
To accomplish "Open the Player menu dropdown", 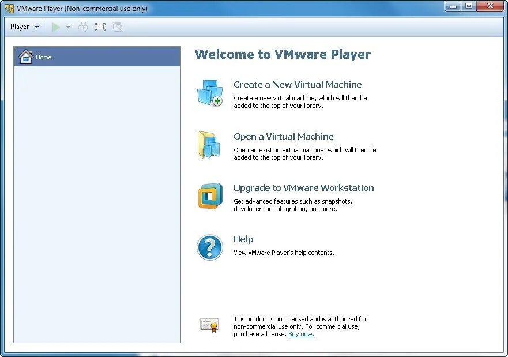I will pos(25,27).
